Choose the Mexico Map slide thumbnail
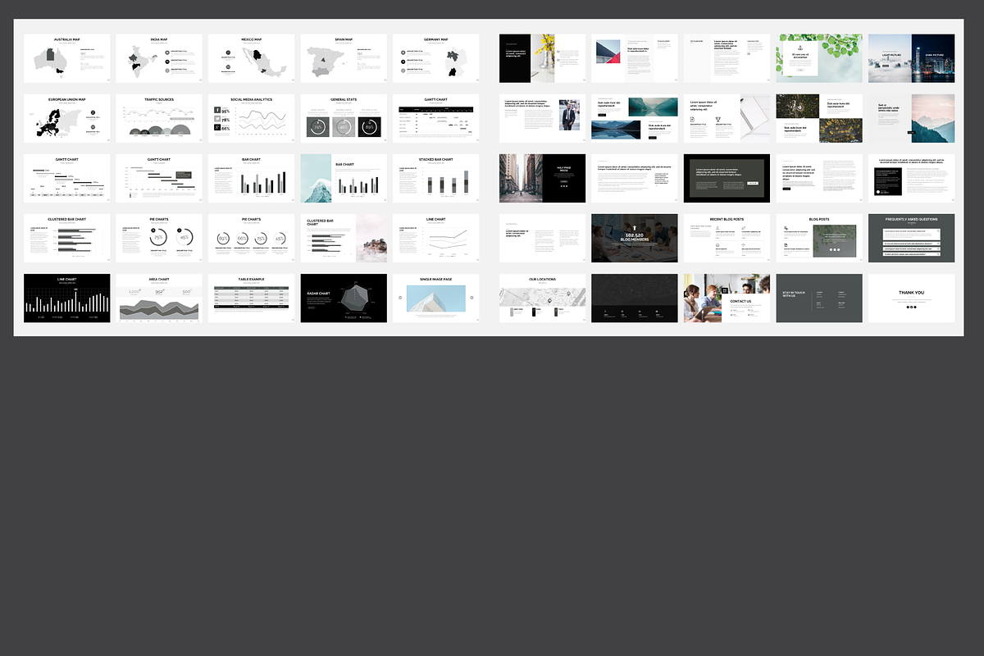This screenshot has height=656, width=984. (252, 58)
